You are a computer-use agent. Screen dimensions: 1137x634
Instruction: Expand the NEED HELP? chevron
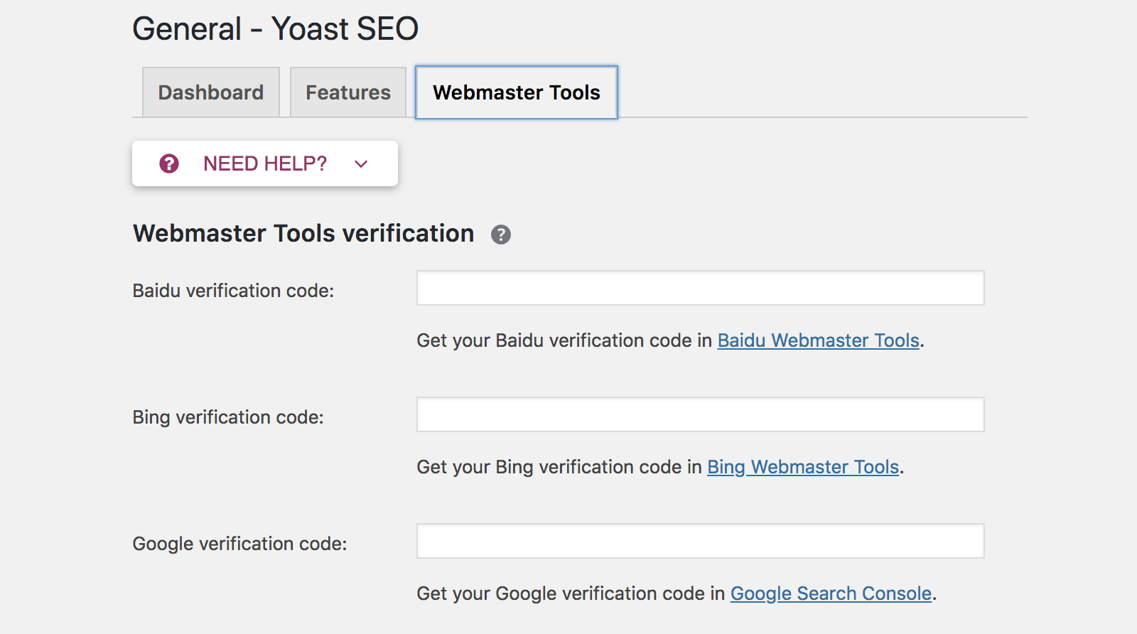tap(361, 164)
